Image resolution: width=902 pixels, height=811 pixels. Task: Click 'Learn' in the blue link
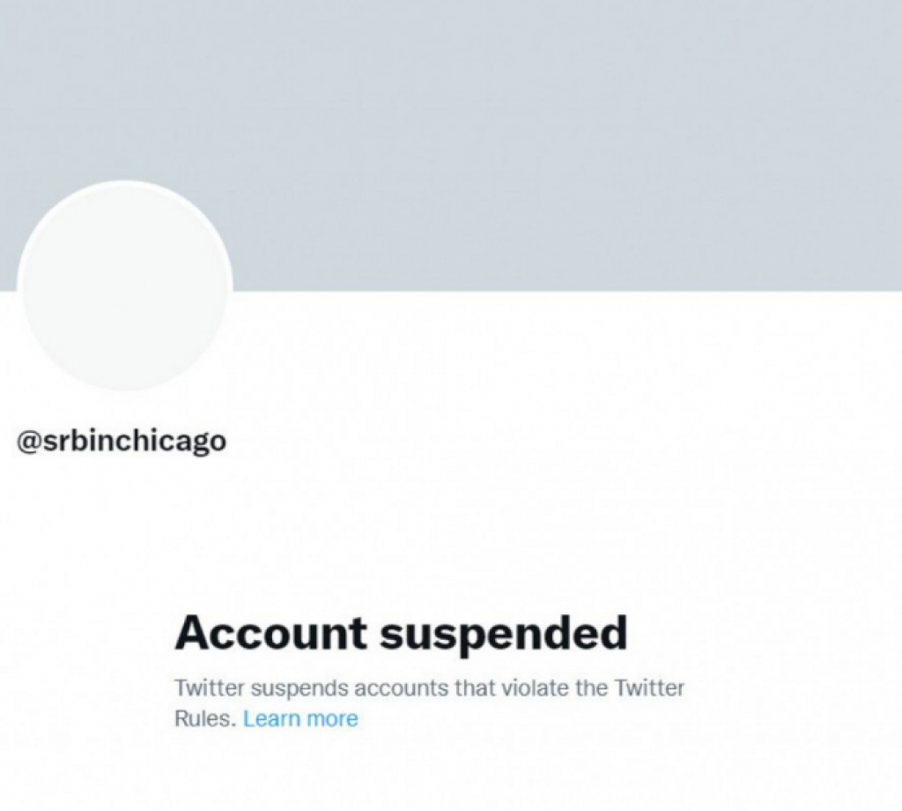pos(271,718)
